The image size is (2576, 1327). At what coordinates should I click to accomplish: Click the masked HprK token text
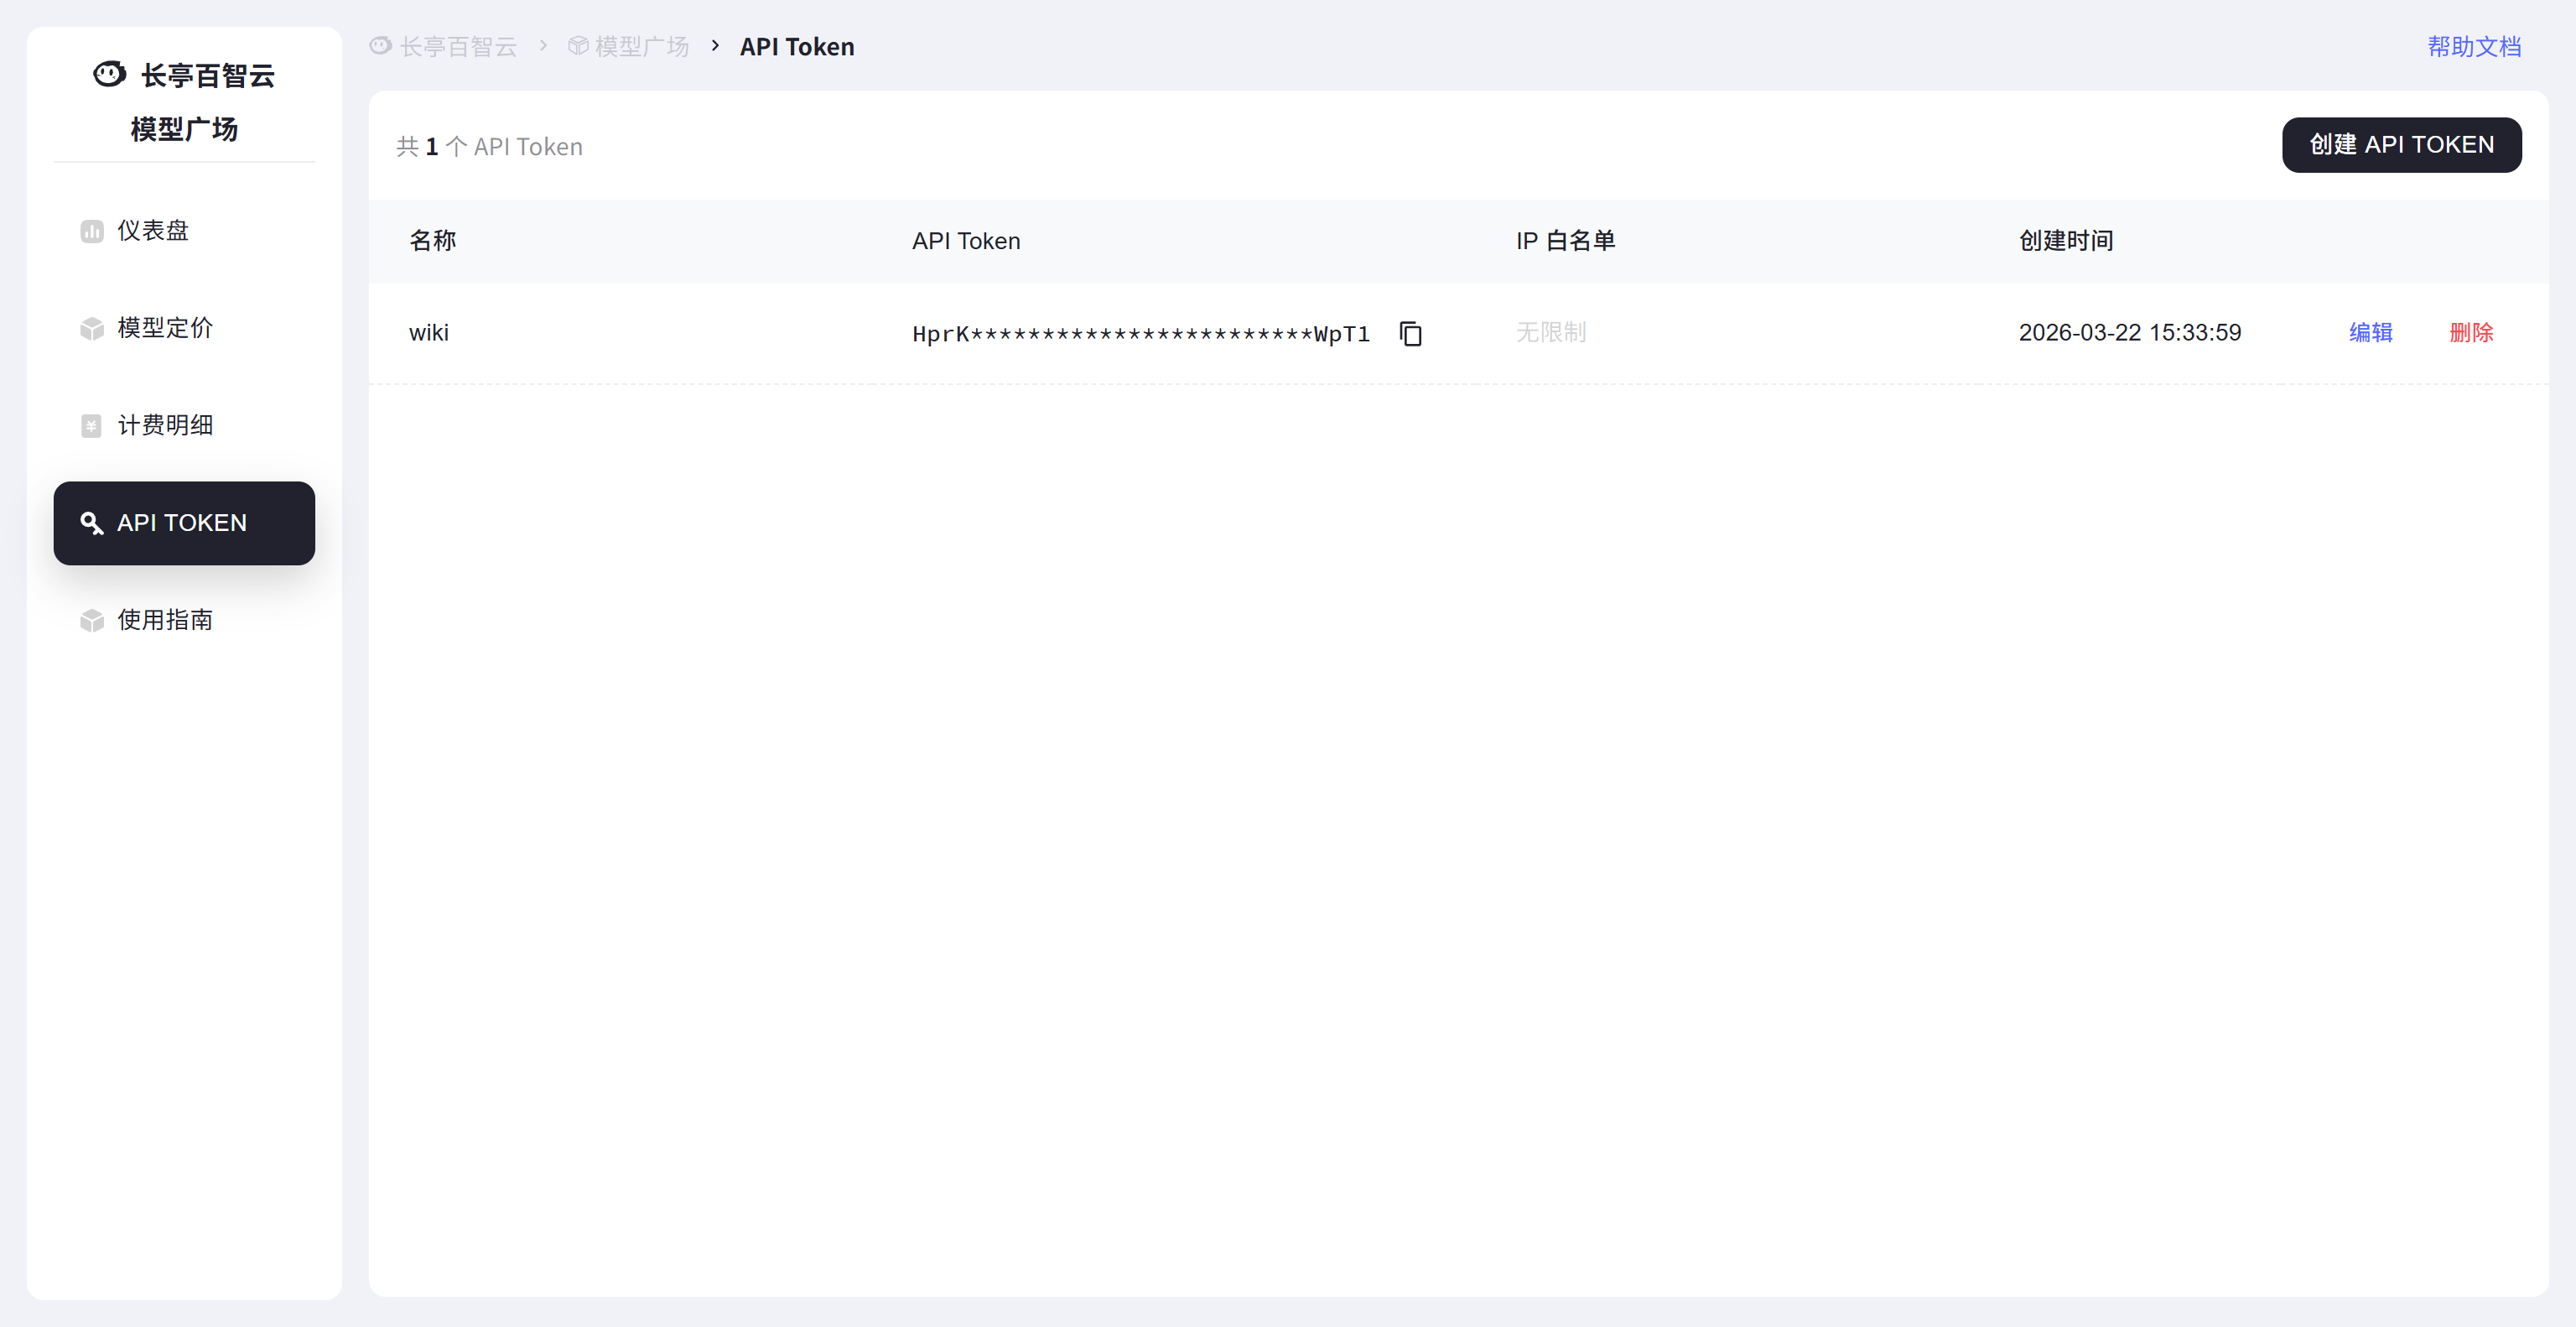click(x=1140, y=334)
